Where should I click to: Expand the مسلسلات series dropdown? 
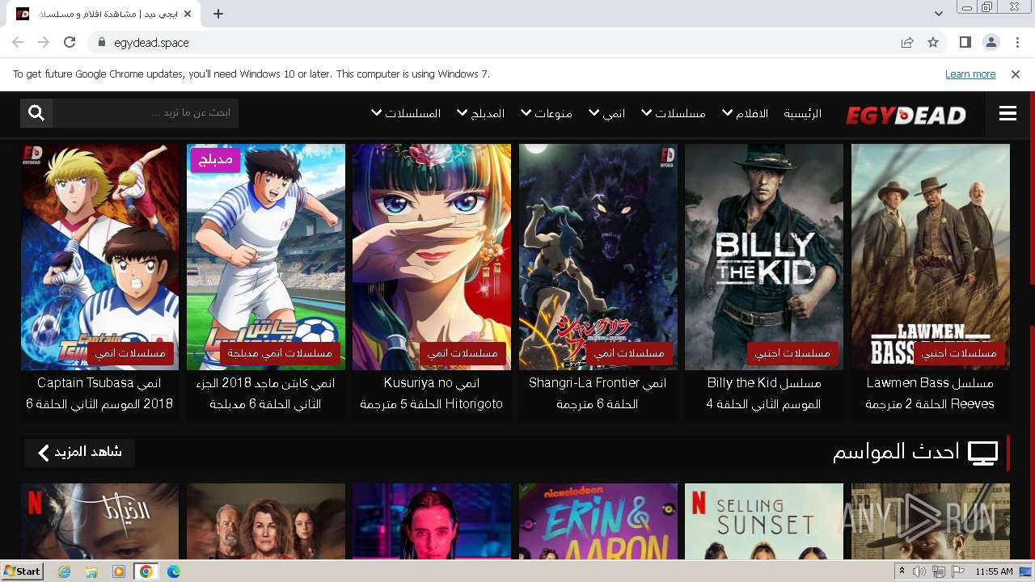click(x=673, y=113)
